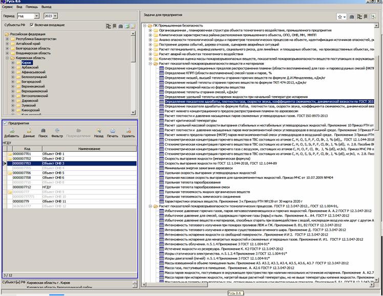The width and height of the screenshot is (383, 296).
Task: Open the Помощь menu
Action: coord(32,7)
